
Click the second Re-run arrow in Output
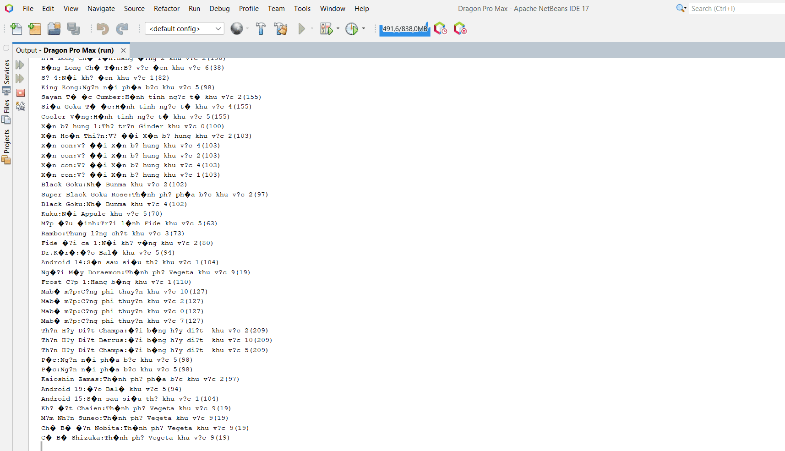[20, 79]
